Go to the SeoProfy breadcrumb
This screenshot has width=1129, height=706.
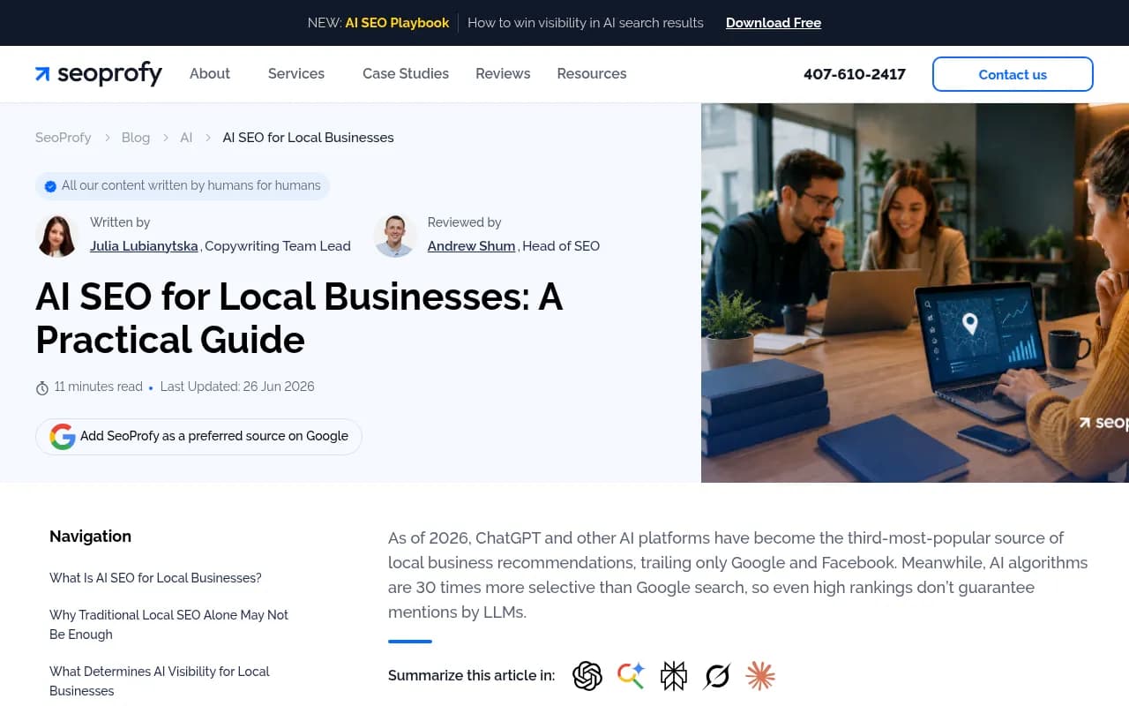(x=64, y=138)
